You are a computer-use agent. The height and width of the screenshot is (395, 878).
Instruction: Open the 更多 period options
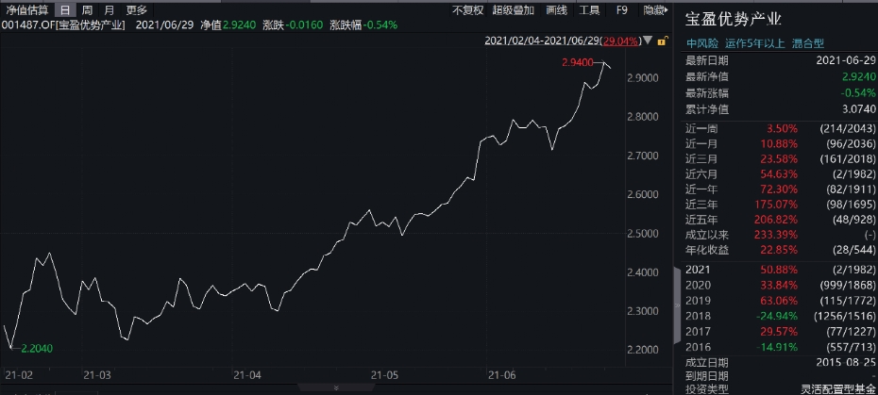137,9
